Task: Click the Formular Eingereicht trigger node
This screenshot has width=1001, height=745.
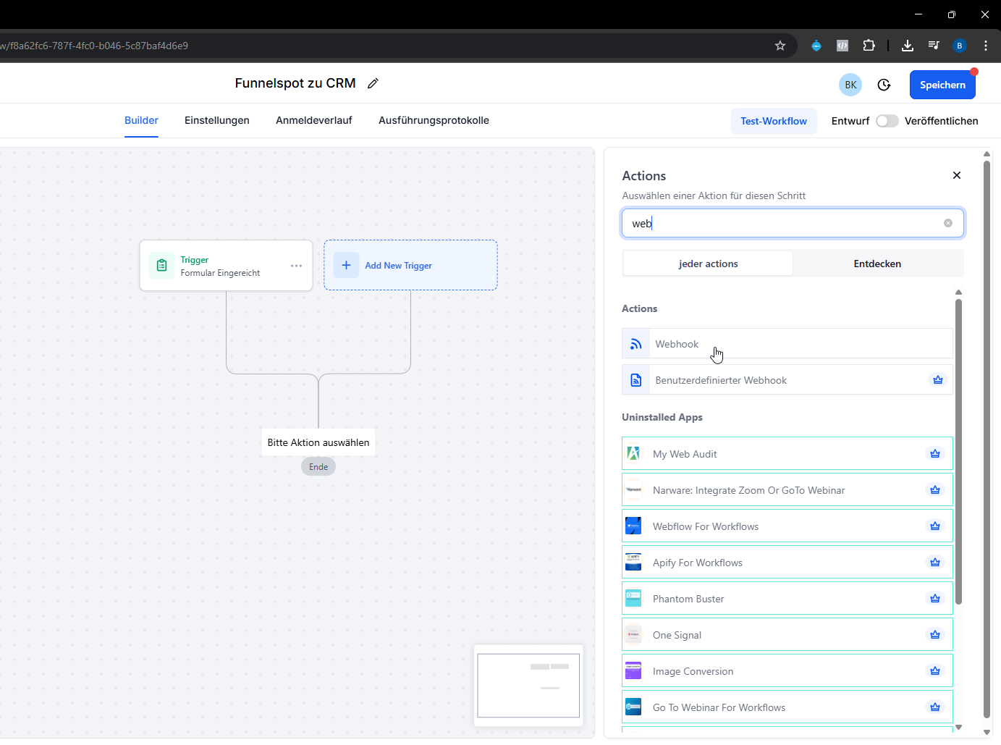Action: (226, 266)
